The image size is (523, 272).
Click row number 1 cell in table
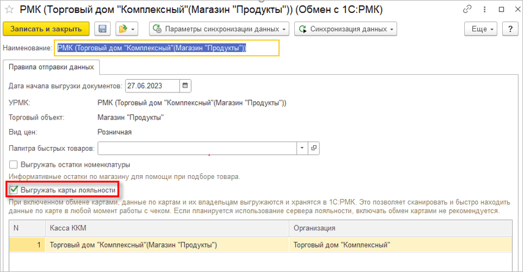[28, 245]
